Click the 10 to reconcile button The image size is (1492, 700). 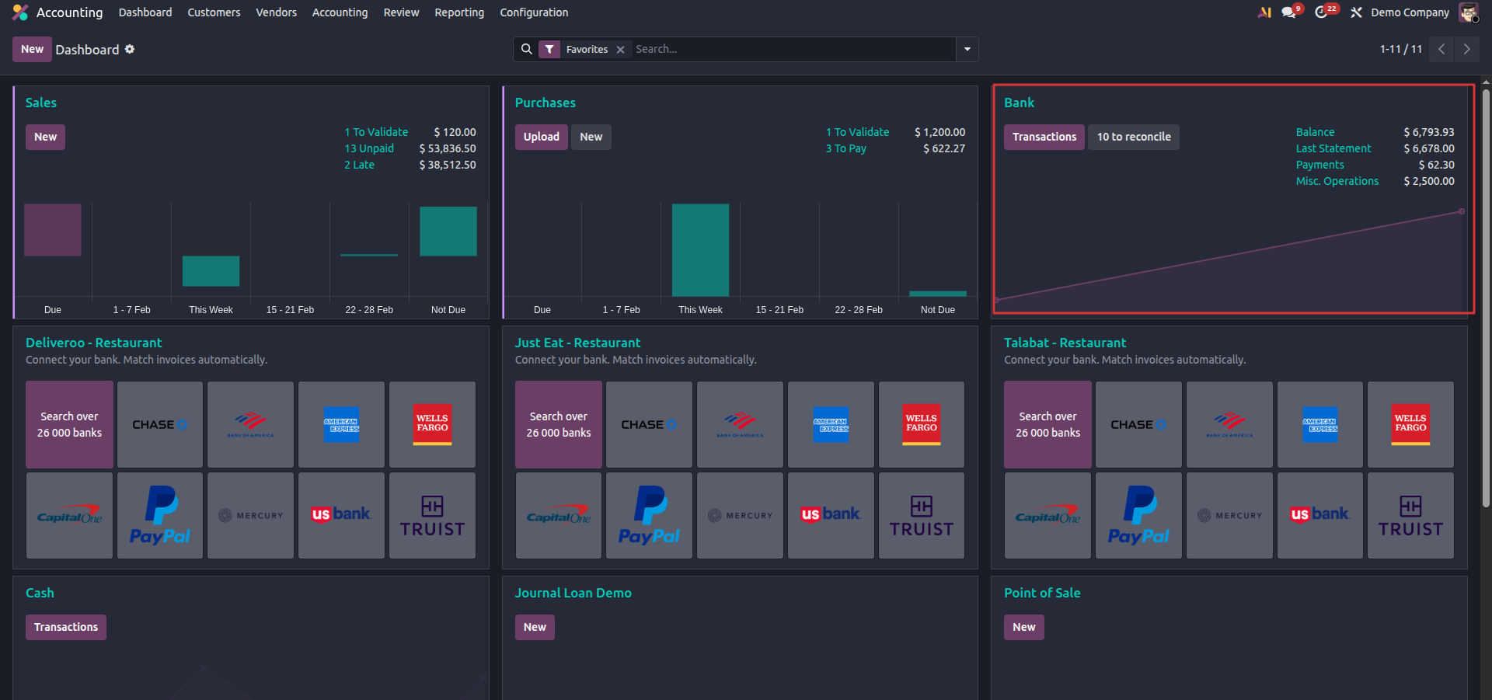(x=1133, y=137)
